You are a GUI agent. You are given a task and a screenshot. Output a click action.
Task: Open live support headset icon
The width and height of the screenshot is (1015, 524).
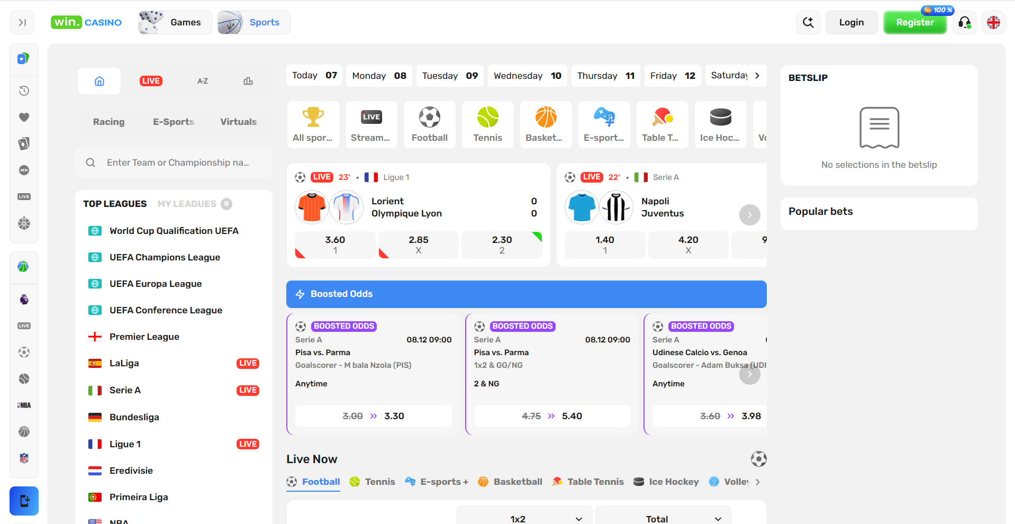point(964,22)
